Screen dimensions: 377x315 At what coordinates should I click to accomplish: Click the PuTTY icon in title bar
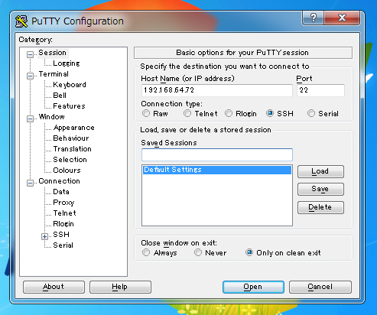pos(21,21)
